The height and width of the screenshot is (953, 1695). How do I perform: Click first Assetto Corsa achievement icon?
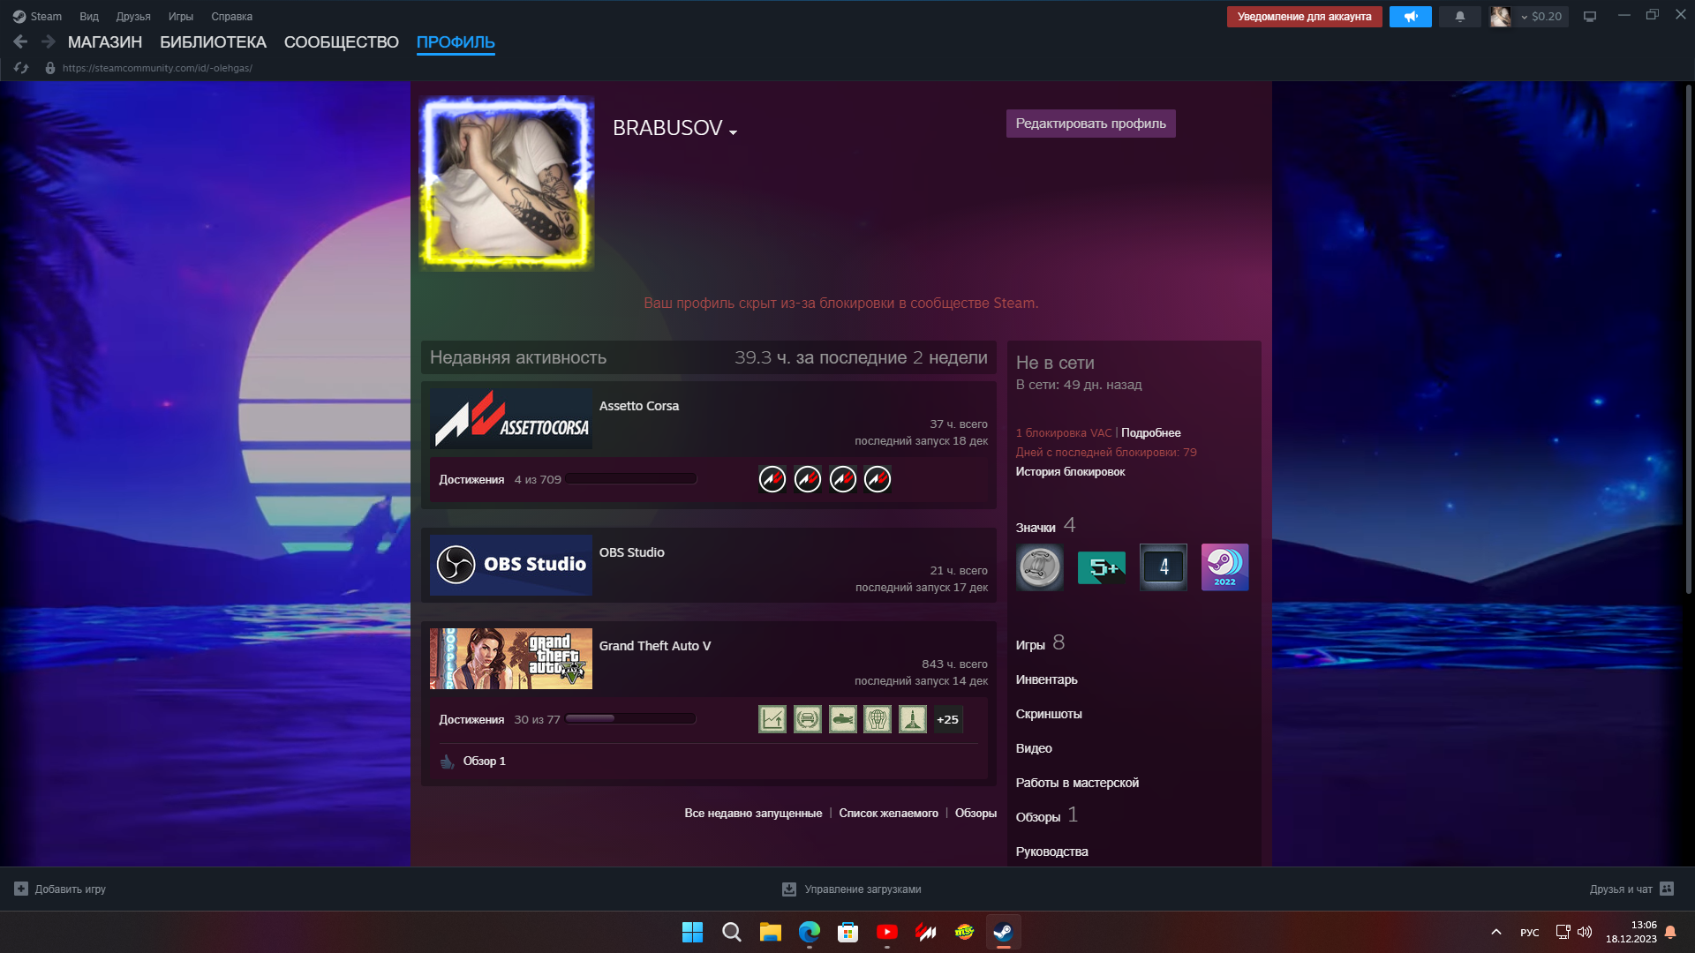coord(772,479)
